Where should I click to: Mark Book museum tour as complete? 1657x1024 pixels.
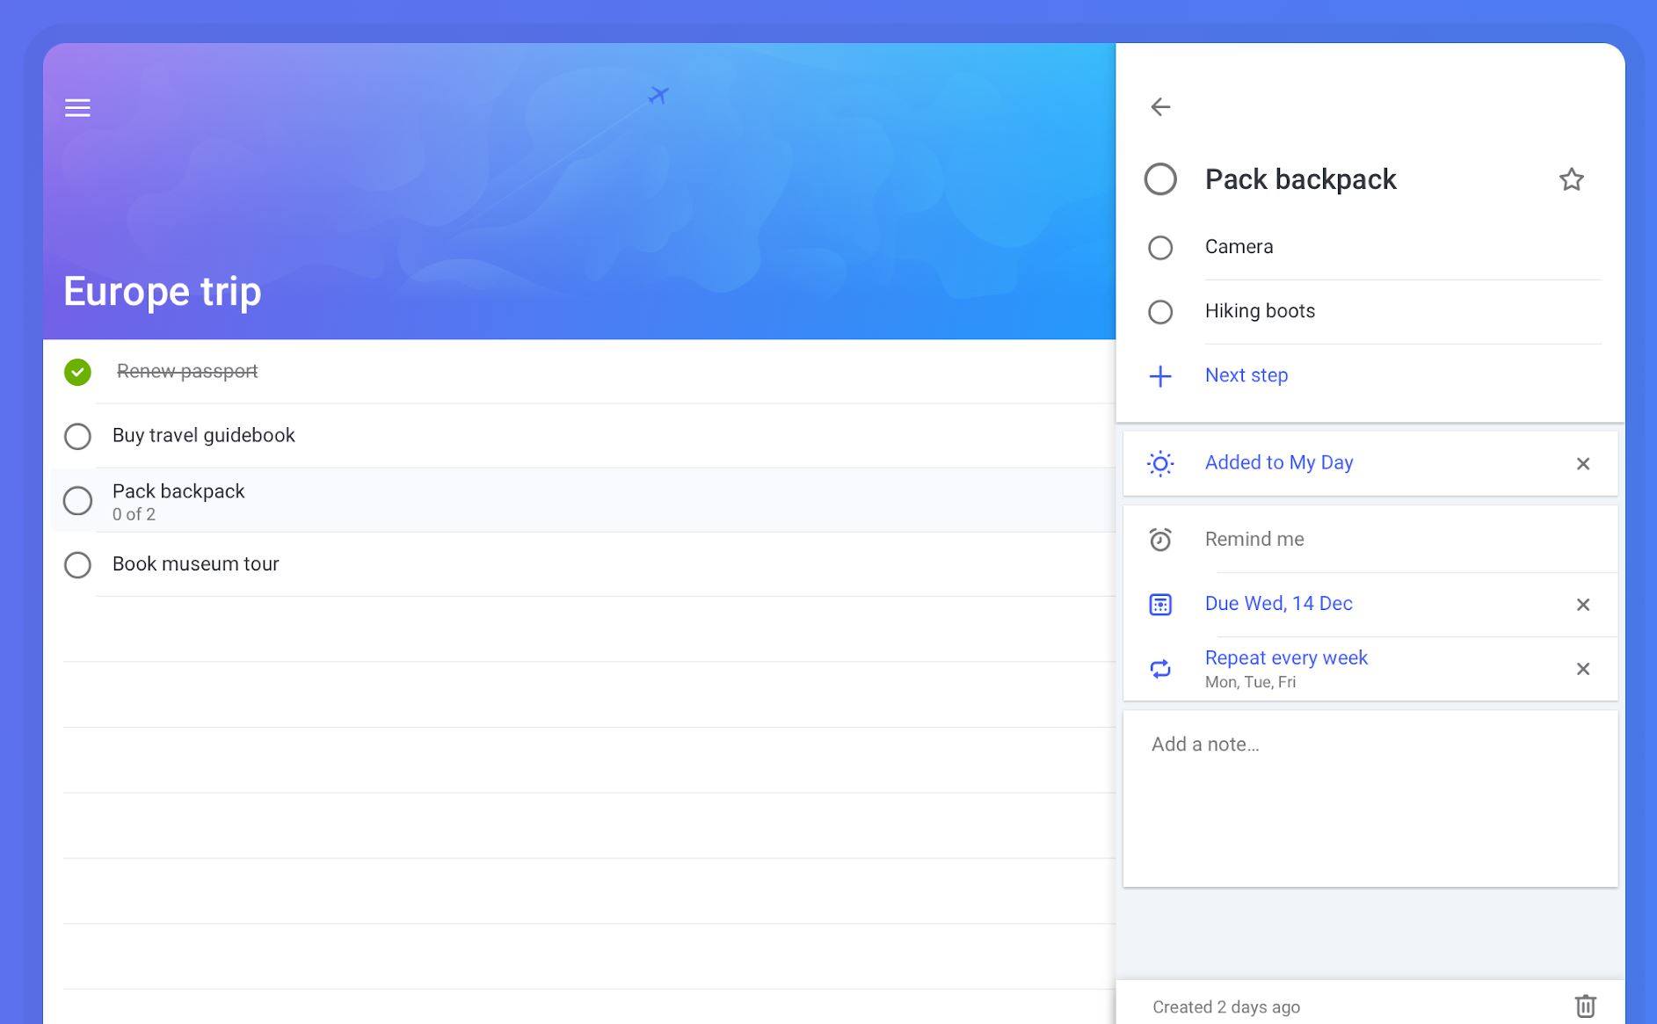click(x=77, y=564)
